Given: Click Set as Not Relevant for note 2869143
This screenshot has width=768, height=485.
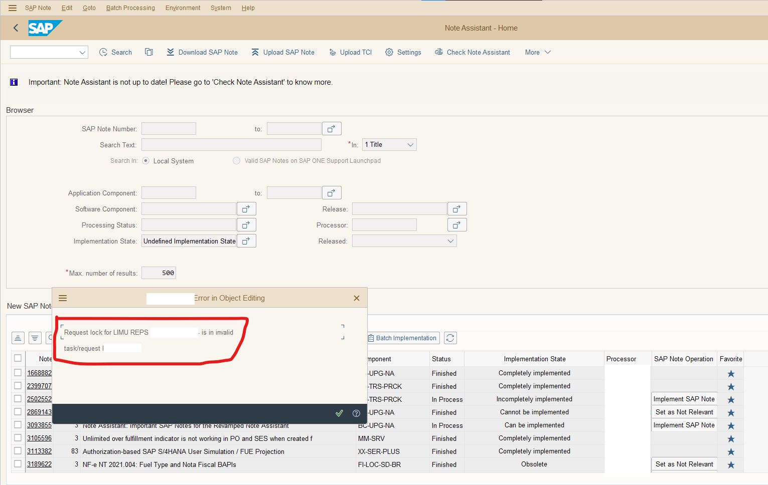Looking at the screenshot, I should 684,412.
